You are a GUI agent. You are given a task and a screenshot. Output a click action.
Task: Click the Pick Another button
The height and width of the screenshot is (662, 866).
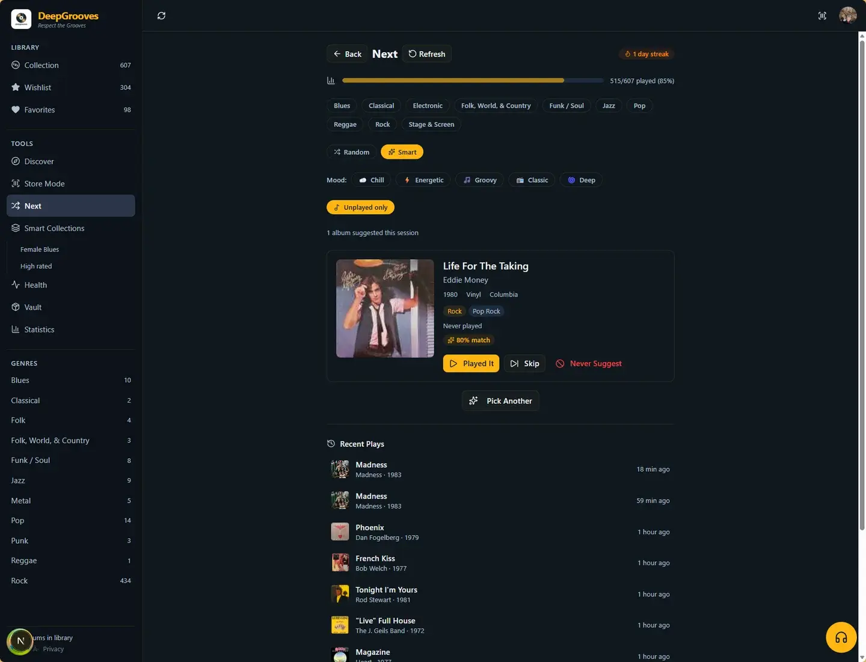click(500, 400)
